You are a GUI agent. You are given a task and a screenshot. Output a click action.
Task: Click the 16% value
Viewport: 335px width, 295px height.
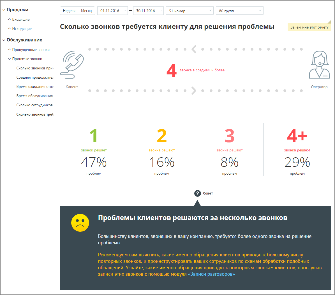tap(162, 162)
